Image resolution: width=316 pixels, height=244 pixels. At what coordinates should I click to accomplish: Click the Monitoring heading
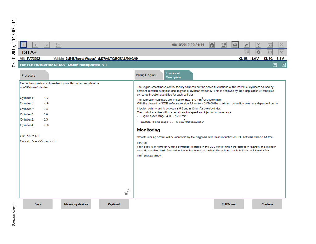point(148,130)
